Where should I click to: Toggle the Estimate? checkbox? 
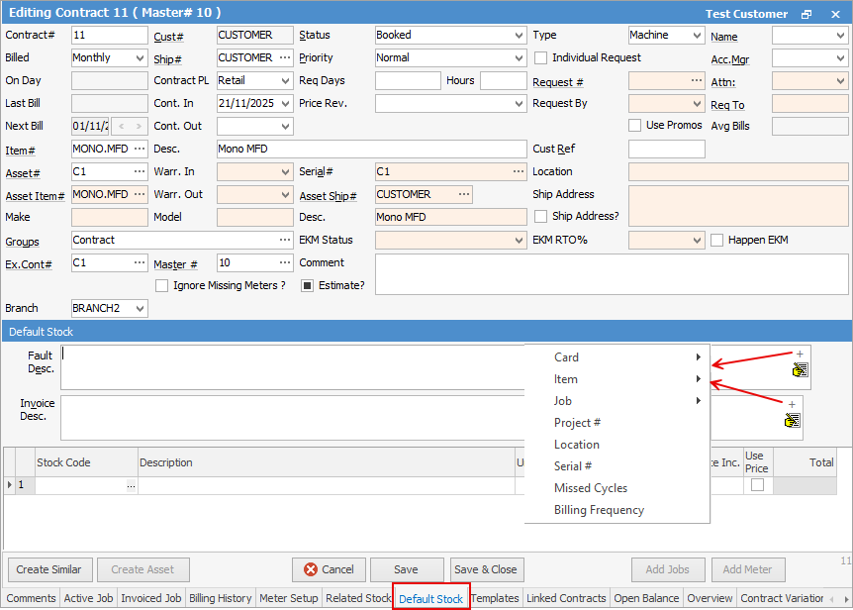coord(308,285)
